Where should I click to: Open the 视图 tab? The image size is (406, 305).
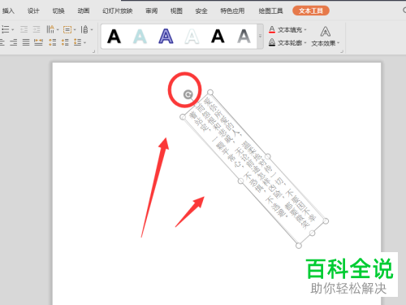tap(176, 11)
